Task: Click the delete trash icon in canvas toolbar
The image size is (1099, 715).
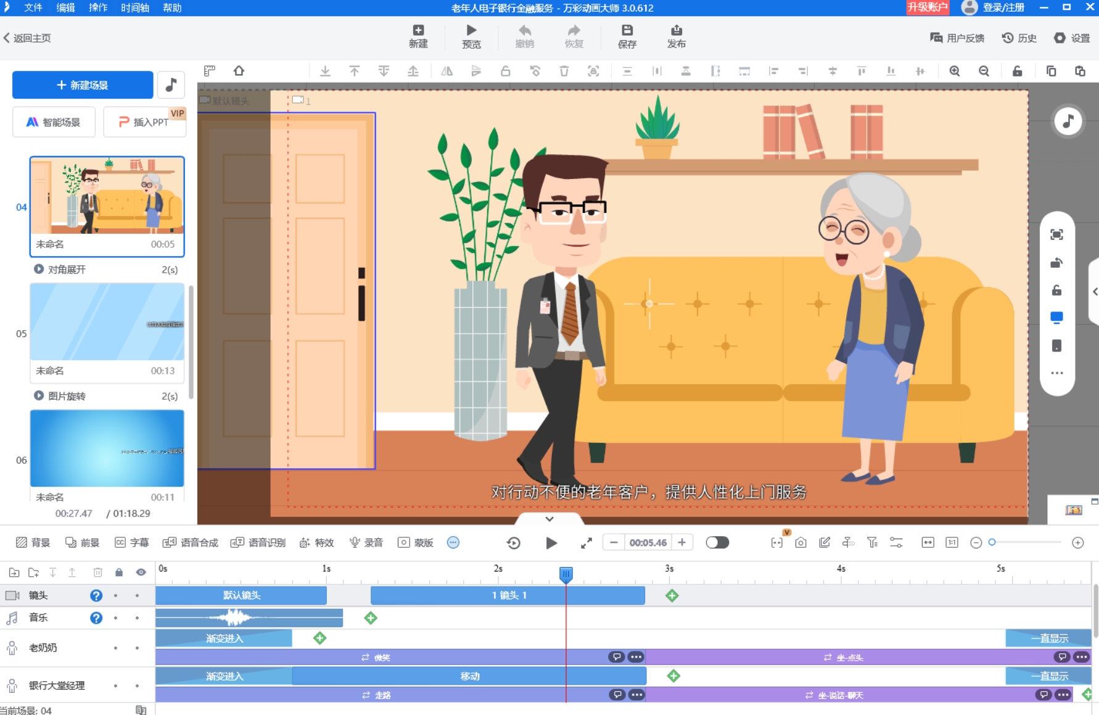Action: click(x=564, y=71)
